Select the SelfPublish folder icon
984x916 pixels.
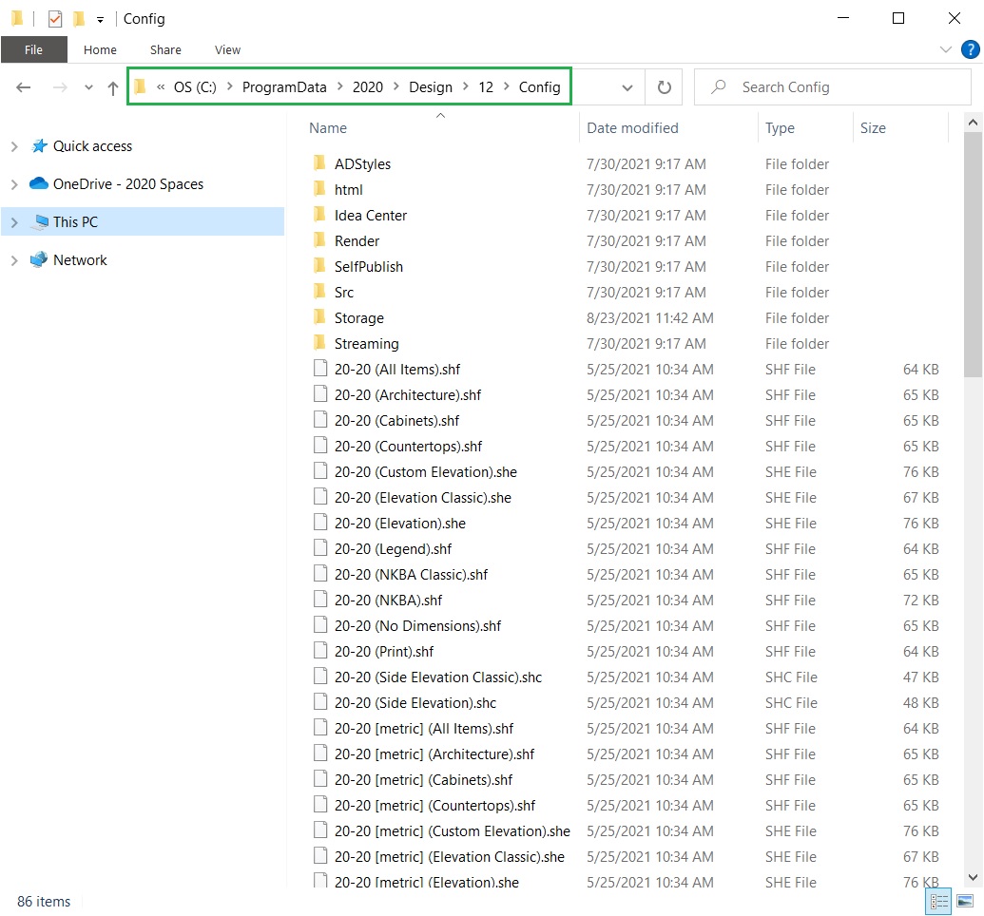point(319,267)
